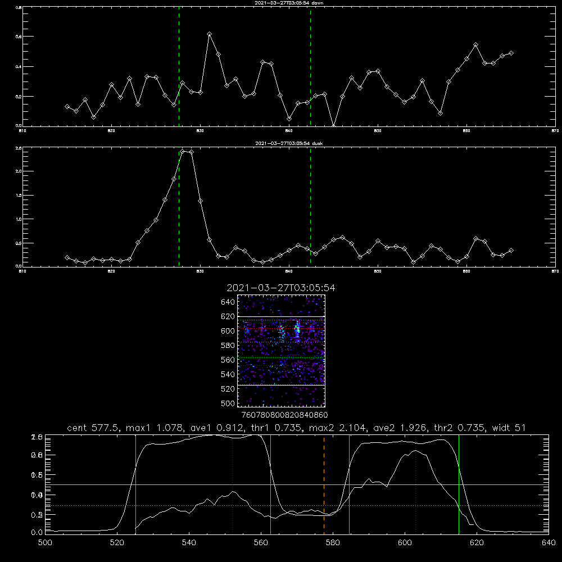
Task: Click the green vertical line near 585 in bottom plot
Action: [349, 484]
